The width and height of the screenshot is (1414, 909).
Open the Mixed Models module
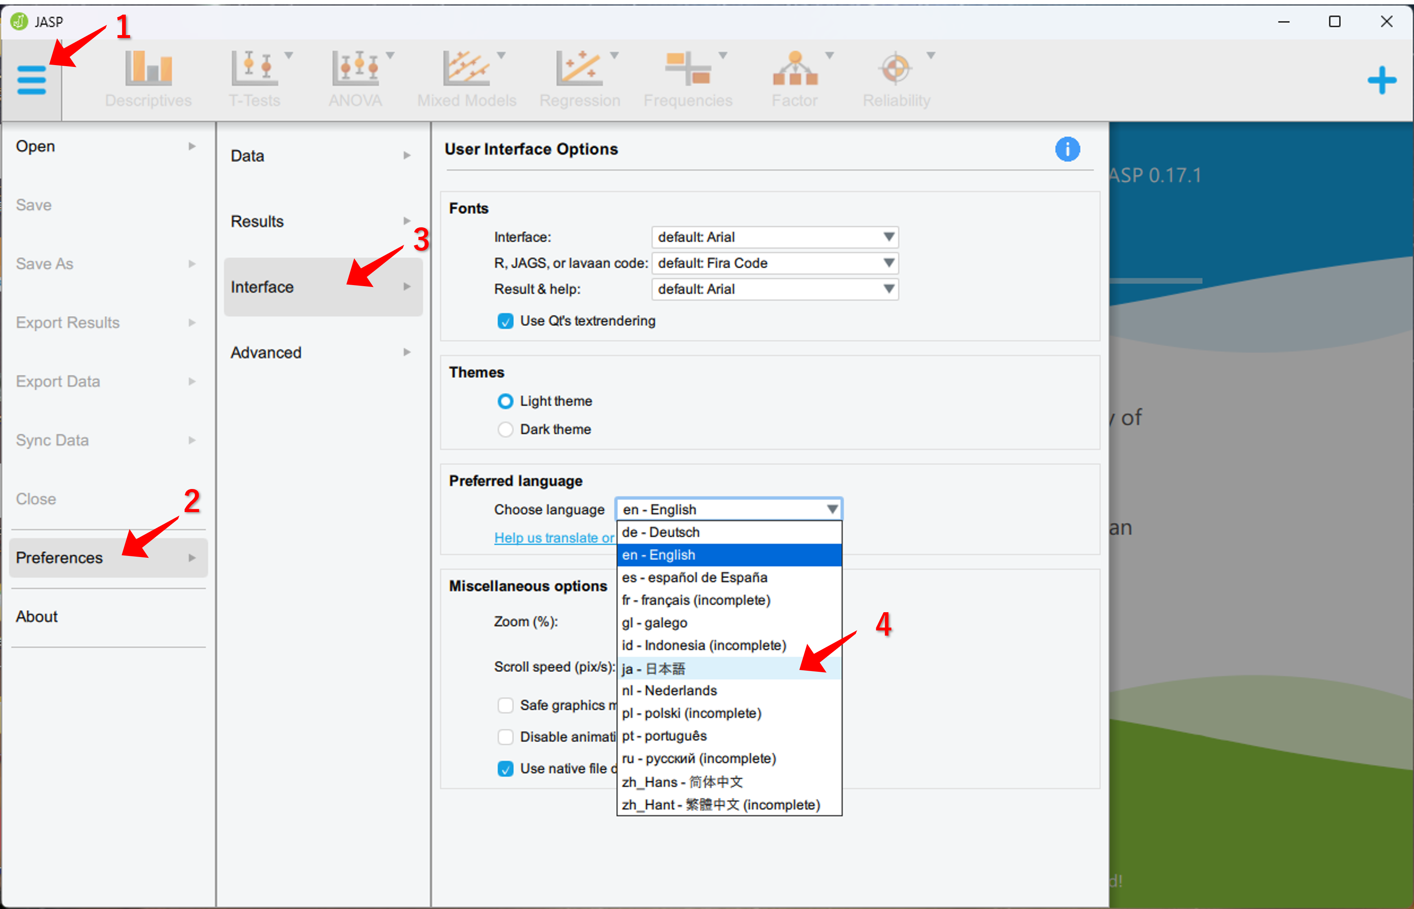click(466, 80)
